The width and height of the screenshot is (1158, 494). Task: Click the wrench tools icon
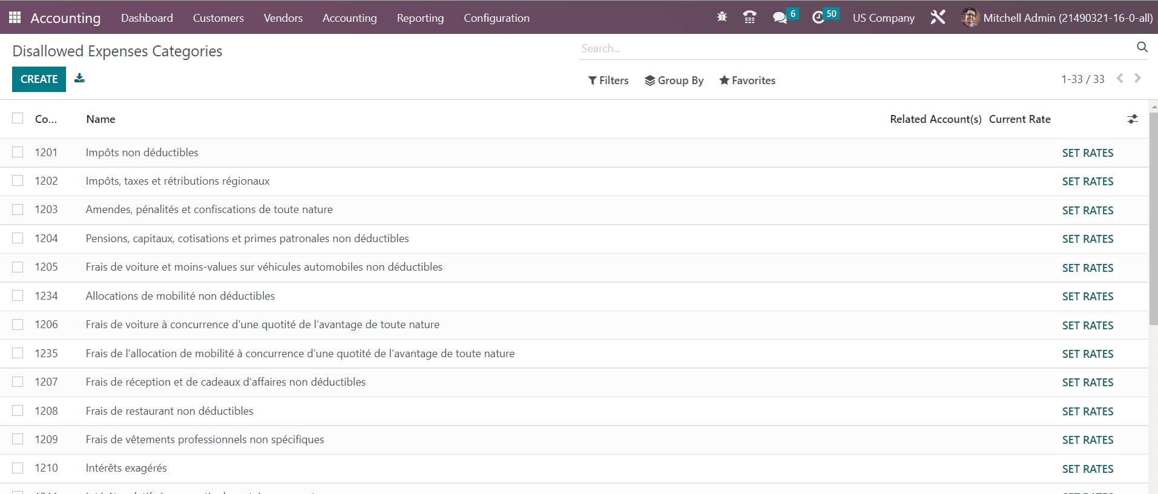[938, 18]
